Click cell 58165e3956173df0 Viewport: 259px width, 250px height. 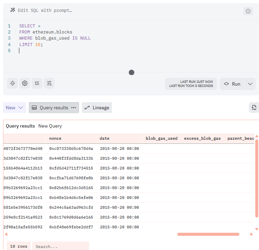pos(23,207)
